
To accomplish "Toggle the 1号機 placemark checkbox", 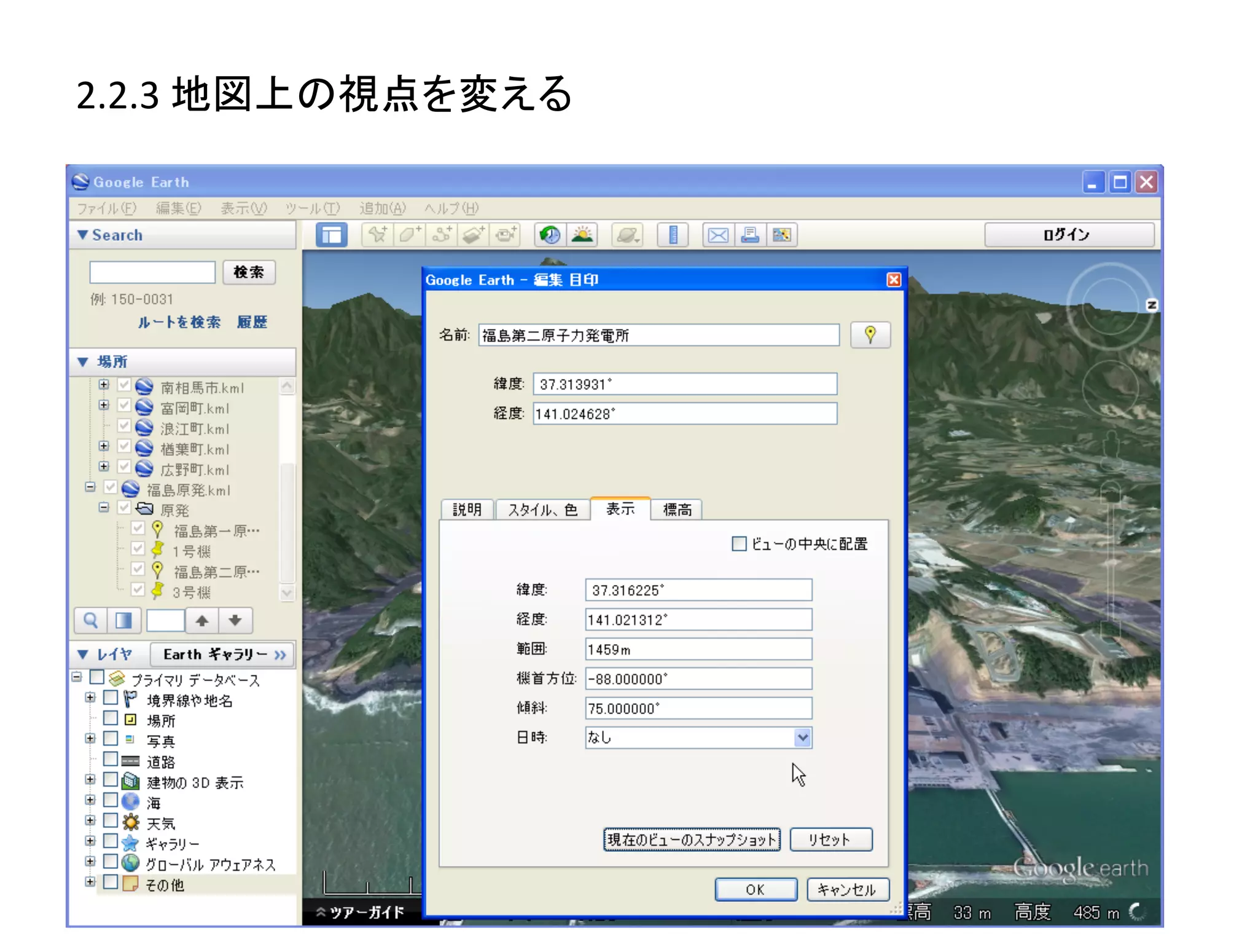I will click(138, 549).
